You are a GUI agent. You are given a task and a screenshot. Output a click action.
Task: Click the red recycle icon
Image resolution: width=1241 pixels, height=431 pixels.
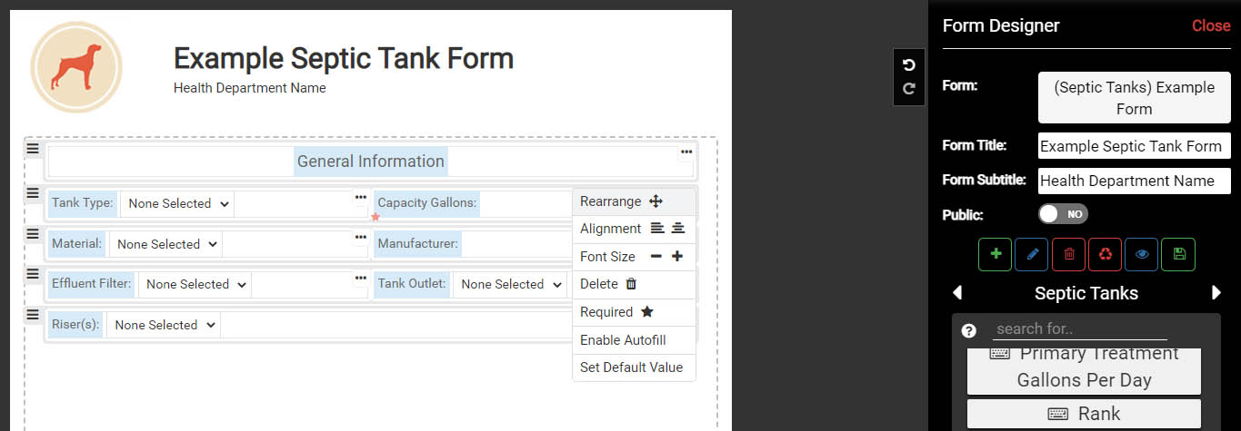pyautogui.click(x=1106, y=254)
